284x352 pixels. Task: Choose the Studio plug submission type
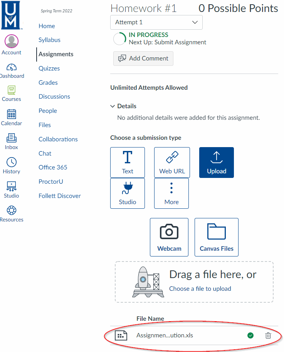(x=128, y=193)
